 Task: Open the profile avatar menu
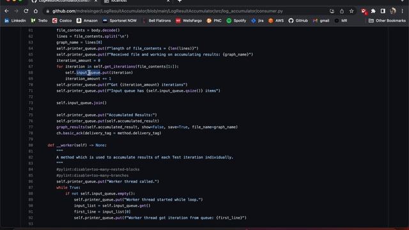[x=393, y=11]
